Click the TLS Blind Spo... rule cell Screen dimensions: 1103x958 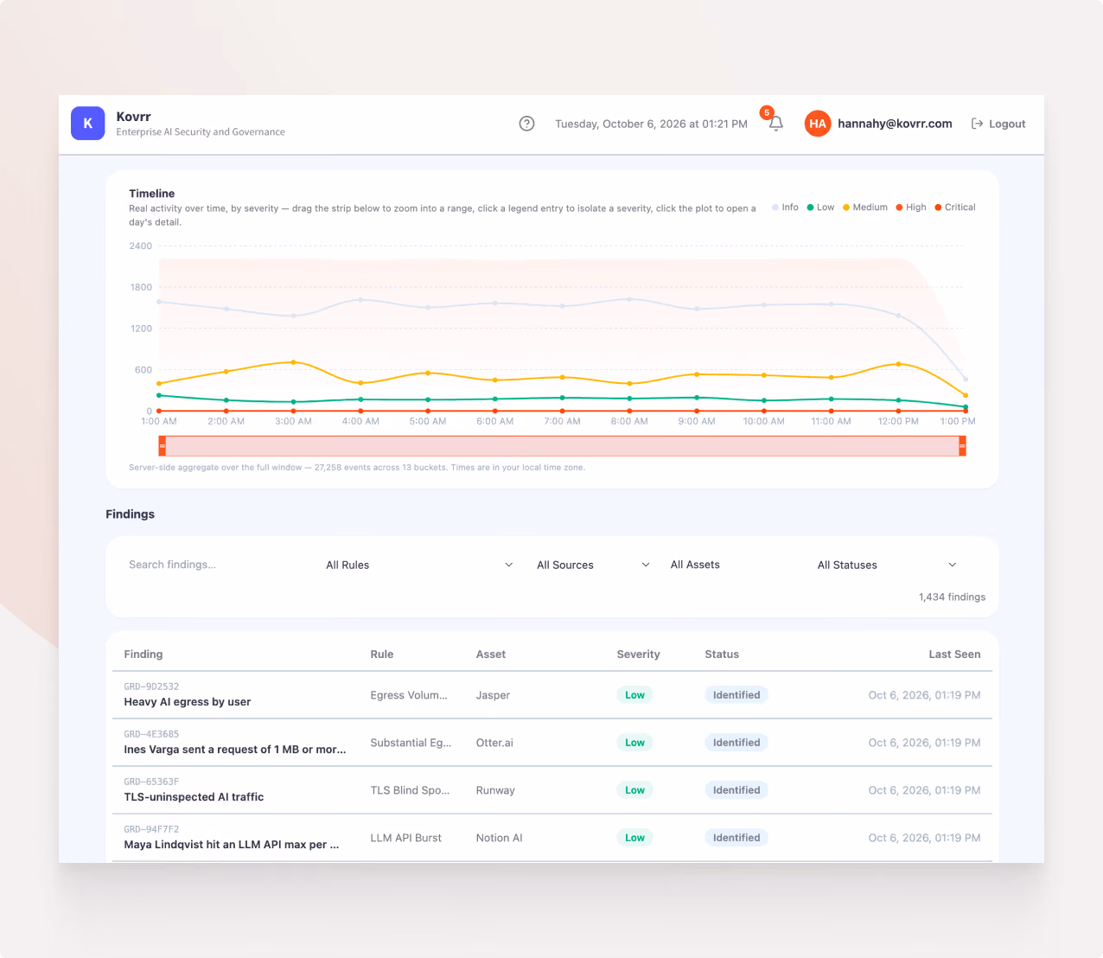coord(410,790)
